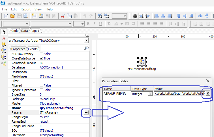
Task: Select the ADO Database component in sidebar
Action: coord(4,44)
